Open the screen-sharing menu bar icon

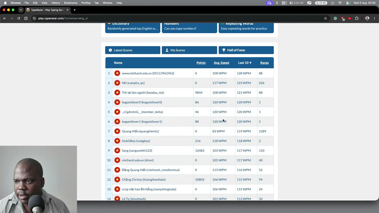click(x=269, y=3)
